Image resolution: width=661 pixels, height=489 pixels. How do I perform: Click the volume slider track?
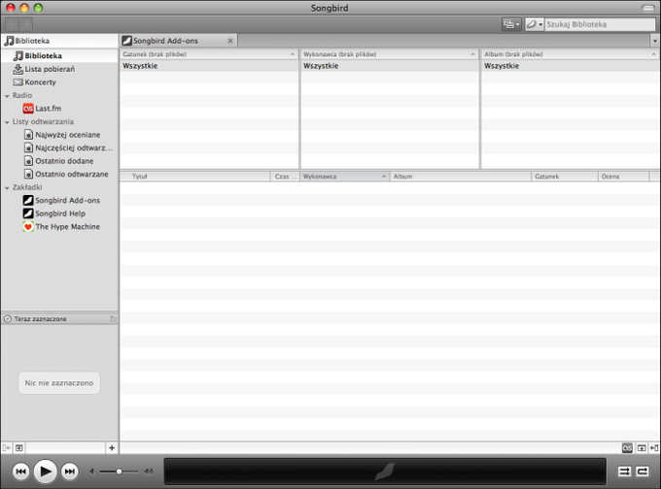pos(120,472)
